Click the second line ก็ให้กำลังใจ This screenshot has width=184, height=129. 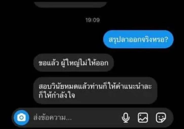[x=57, y=95]
